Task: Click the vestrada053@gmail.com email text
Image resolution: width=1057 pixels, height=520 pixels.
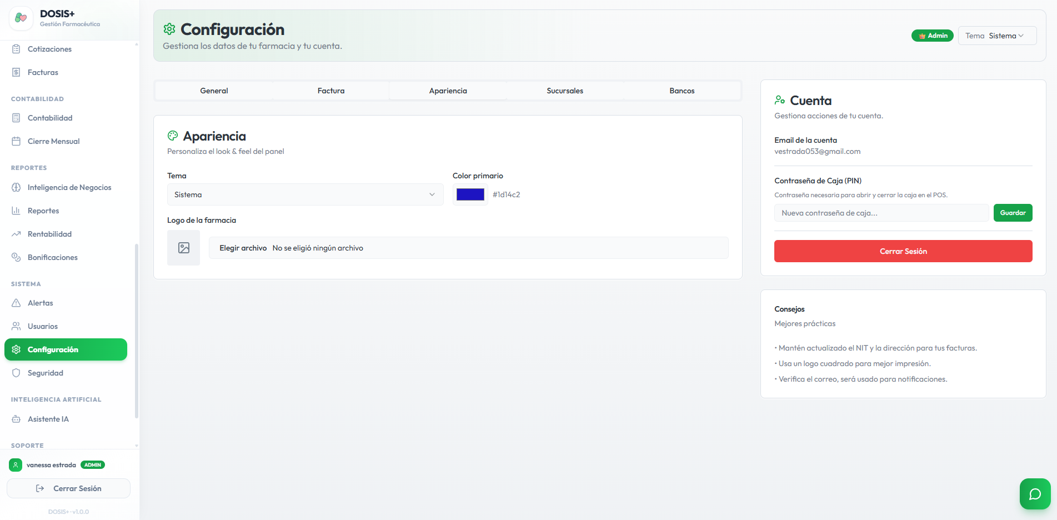Action: tap(817, 151)
